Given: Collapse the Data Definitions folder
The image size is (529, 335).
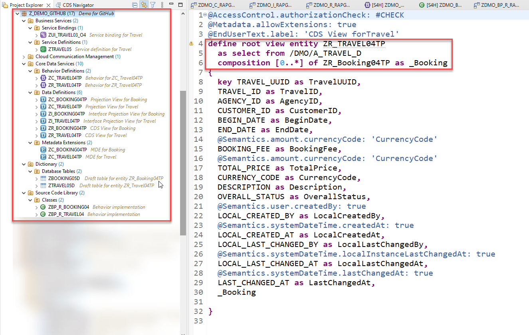Looking at the screenshot, I should click(30, 92).
